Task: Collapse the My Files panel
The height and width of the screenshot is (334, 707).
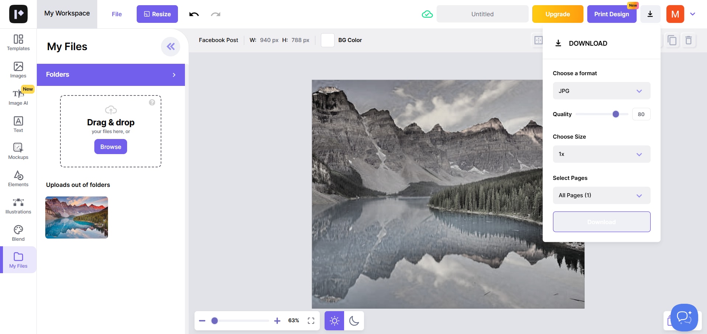Action: 171,46
